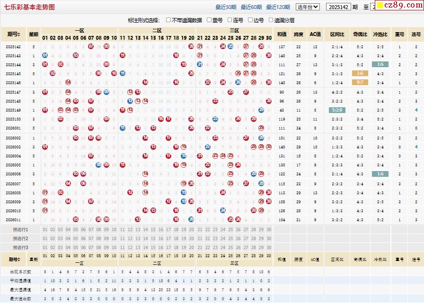Click blue ball 01 in row 2025143
Viewport: 424px width, 303px height.
pyautogui.click(x=45, y=55)
